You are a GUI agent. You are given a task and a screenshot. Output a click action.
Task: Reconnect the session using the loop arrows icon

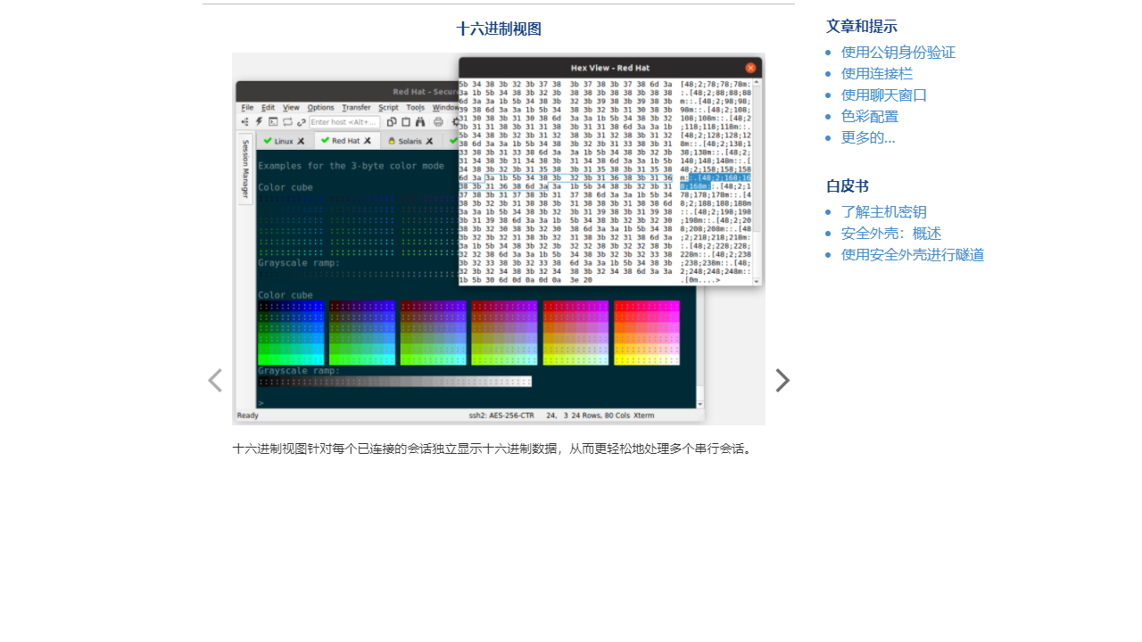(287, 122)
